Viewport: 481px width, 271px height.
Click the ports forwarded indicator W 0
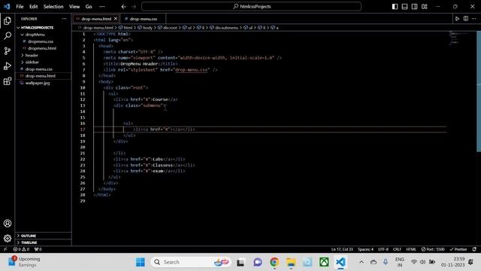[38, 249]
